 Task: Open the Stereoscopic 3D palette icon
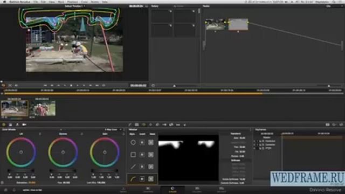coord(178,124)
